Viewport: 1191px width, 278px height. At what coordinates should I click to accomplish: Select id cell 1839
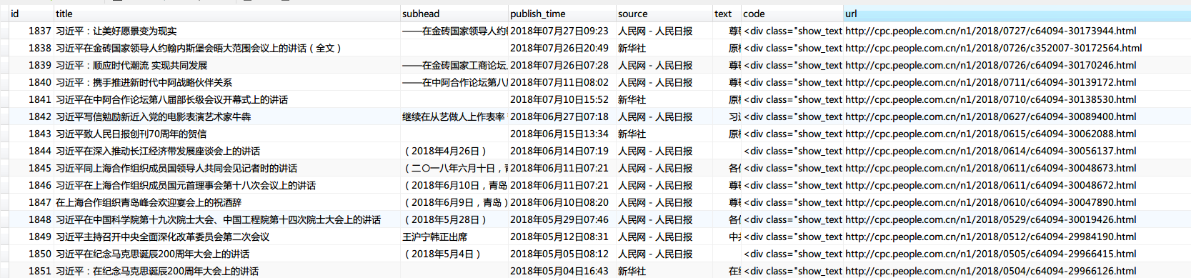(x=40, y=65)
